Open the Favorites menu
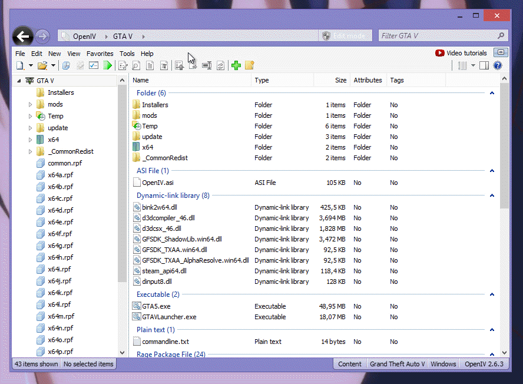 [100, 54]
